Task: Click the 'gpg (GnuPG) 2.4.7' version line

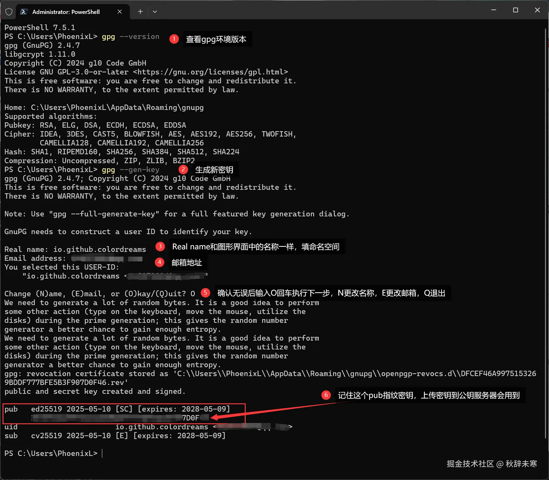Action: [x=42, y=45]
